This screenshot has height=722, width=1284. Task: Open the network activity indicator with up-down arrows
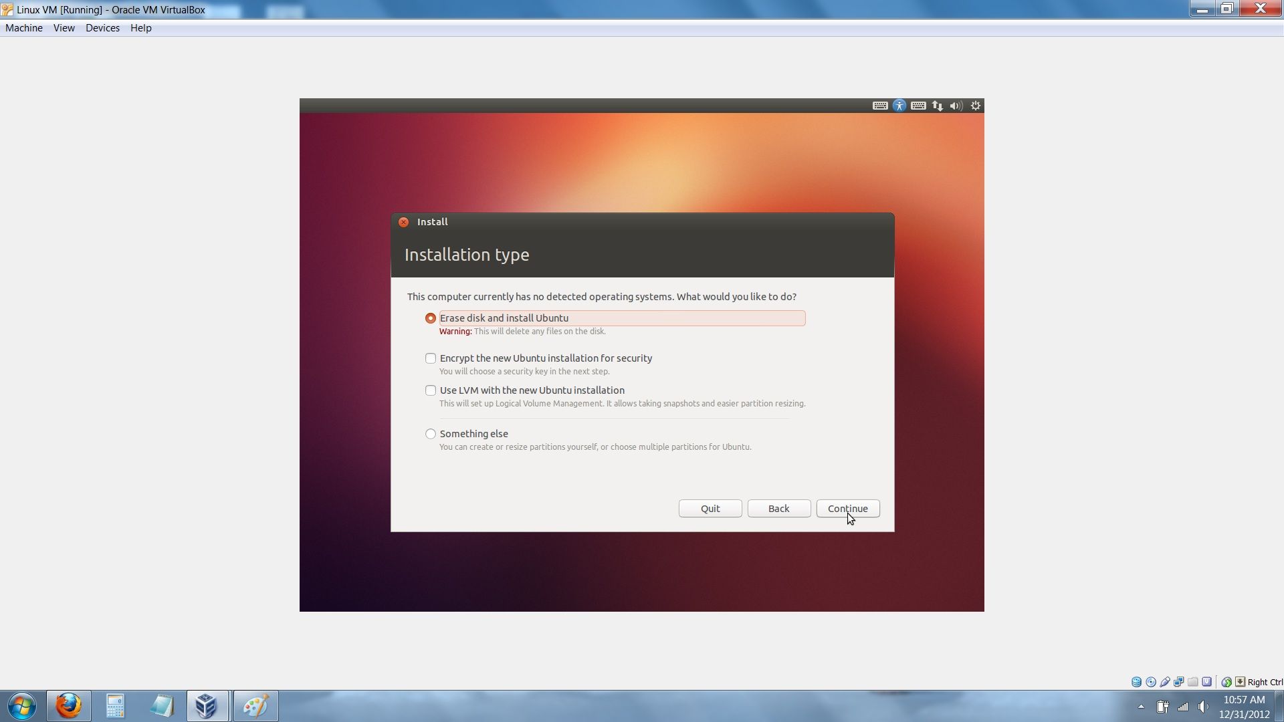(938, 106)
